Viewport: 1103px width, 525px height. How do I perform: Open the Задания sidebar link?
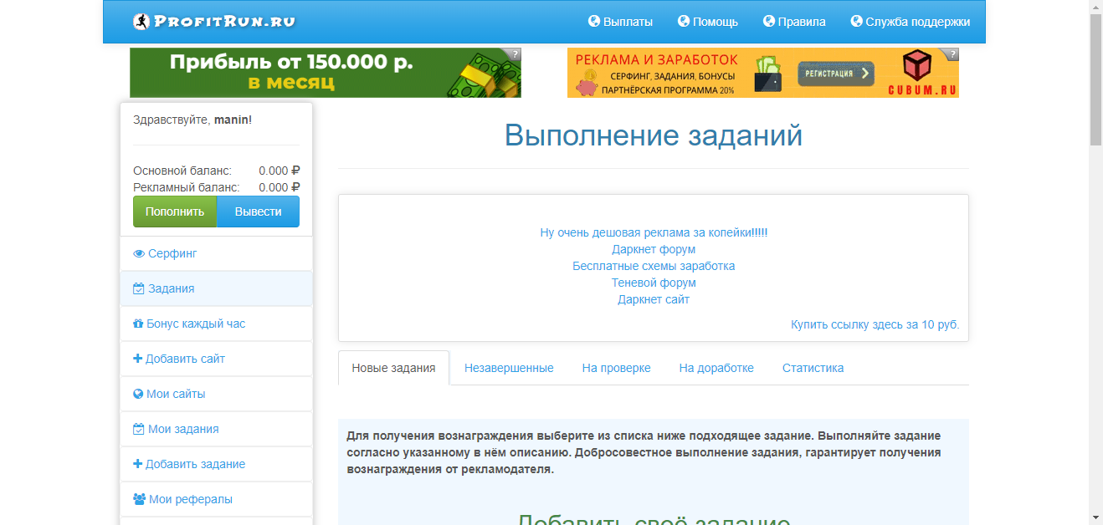pyautogui.click(x=216, y=288)
